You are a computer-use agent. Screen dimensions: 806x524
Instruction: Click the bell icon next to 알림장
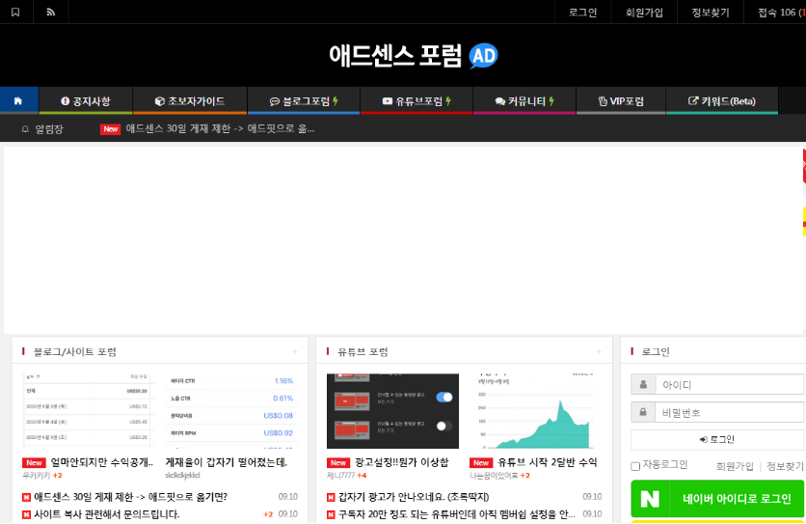click(x=25, y=128)
